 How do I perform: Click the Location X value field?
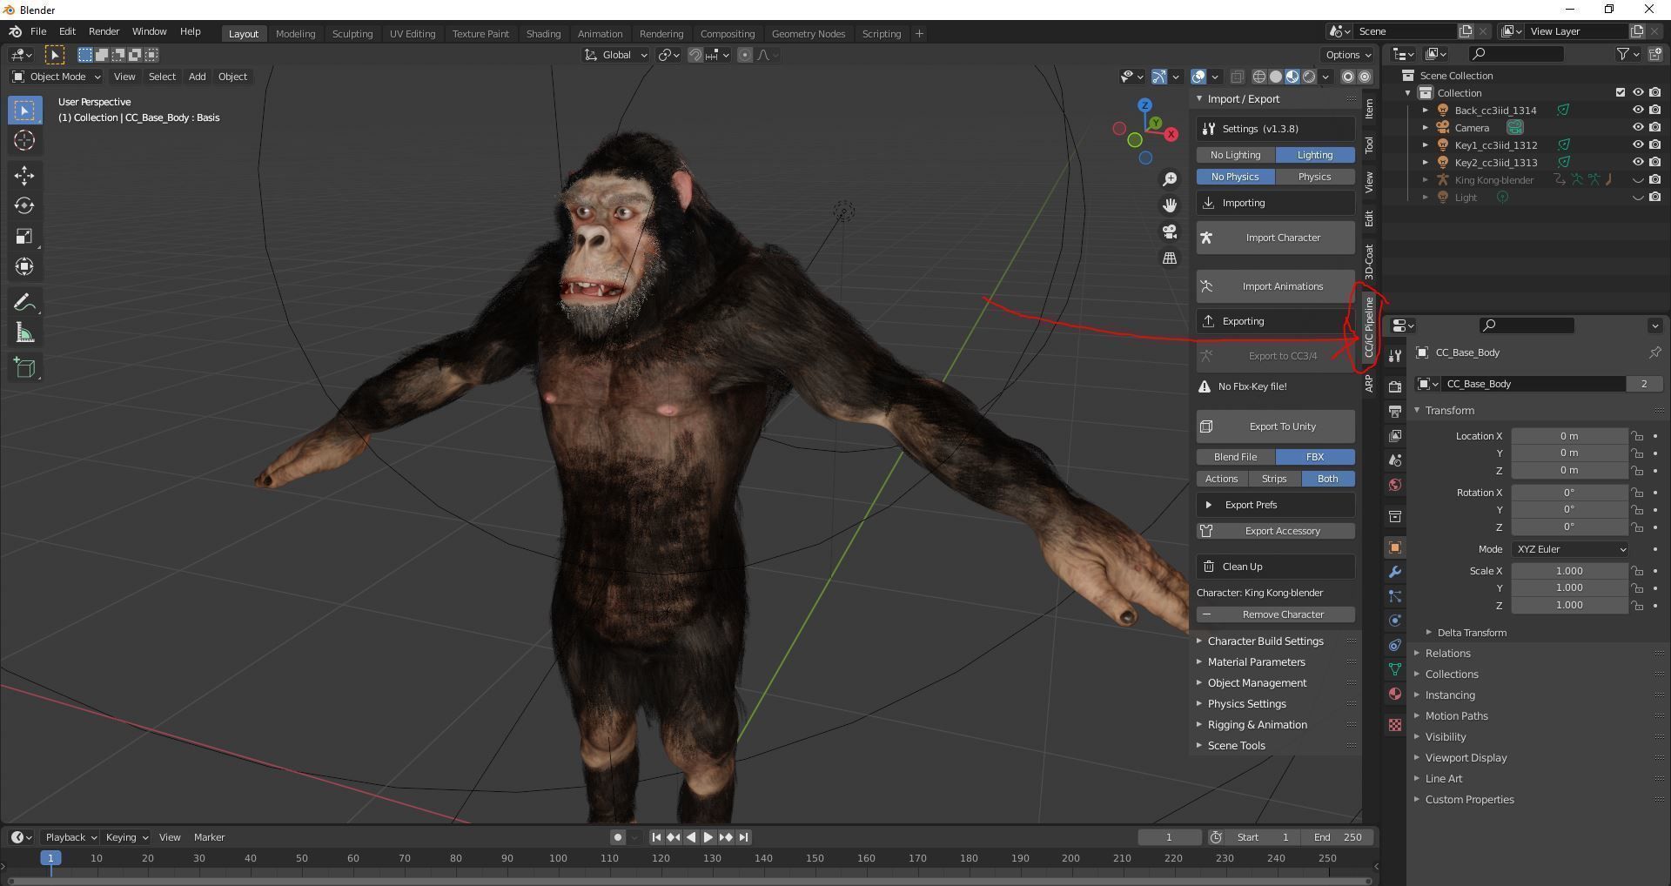1569,436
